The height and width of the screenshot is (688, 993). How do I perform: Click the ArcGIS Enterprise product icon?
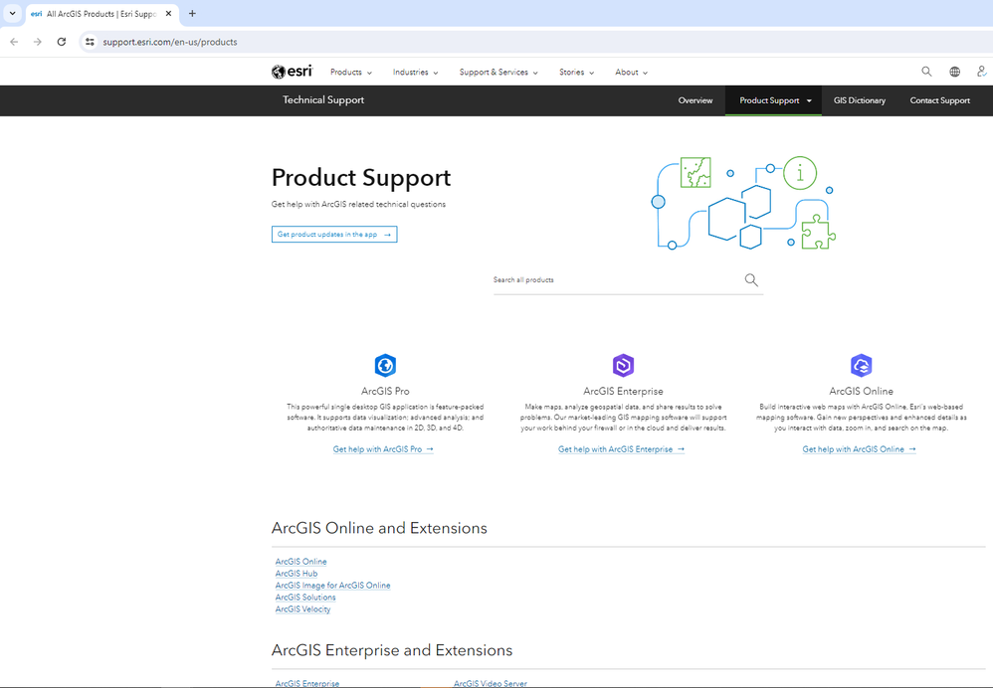click(x=623, y=365)
